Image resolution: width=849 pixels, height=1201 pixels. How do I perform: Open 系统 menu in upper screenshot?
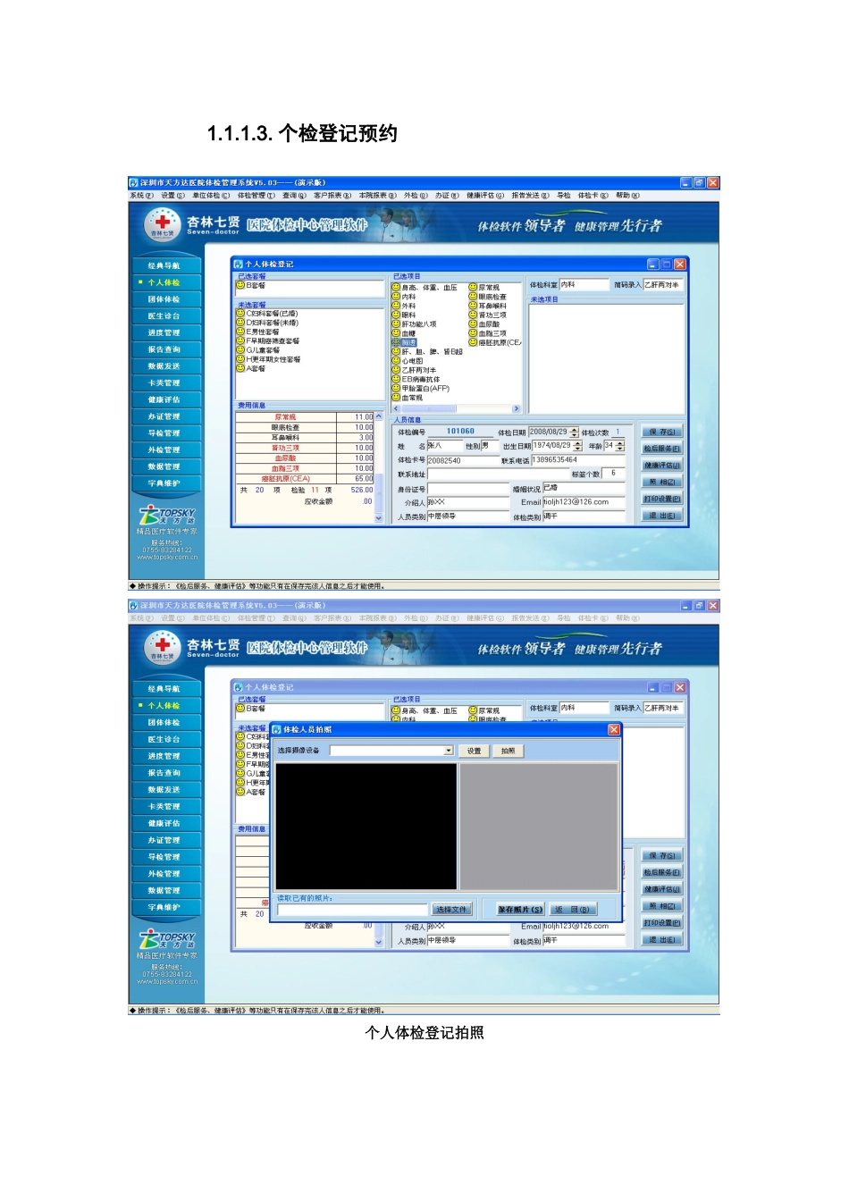141,196
